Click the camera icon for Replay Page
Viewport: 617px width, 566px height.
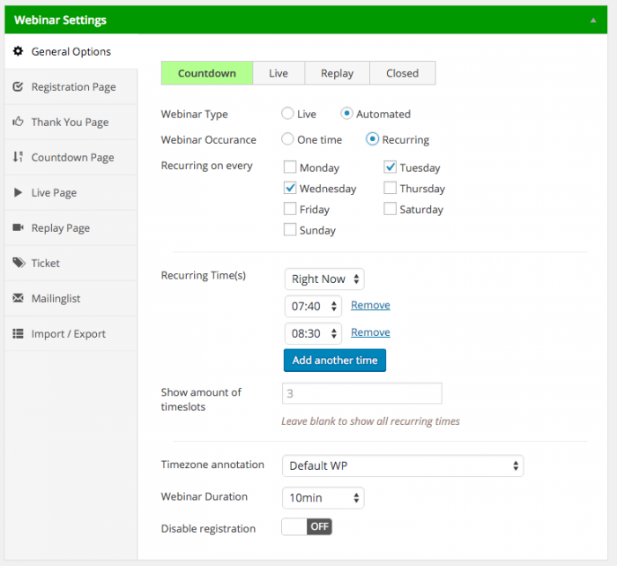click(19, 227)
